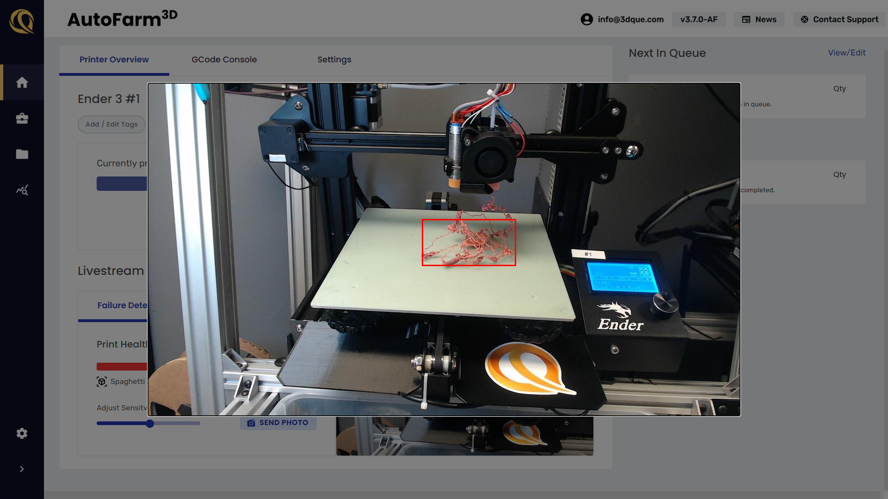Click the Contact Support button
The image size is (888, 499).
tap(839, 19)
